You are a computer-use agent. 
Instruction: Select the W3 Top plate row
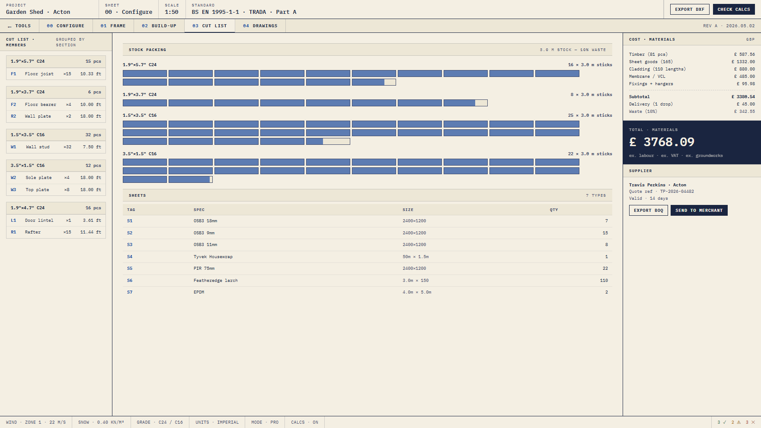pos(56,190)
